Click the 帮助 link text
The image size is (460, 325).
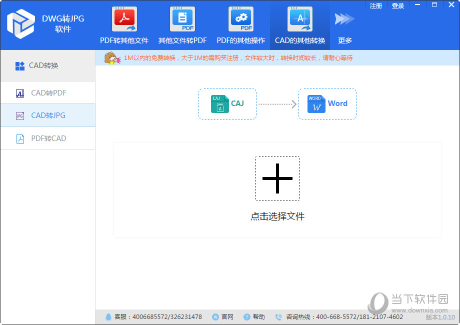[x=259, y=317]
